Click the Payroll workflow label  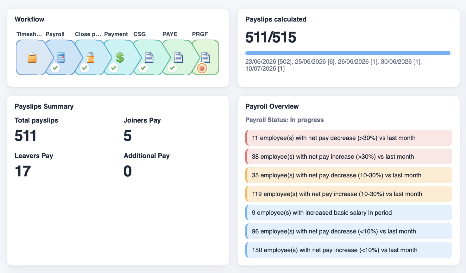click(x=55, y=34)
